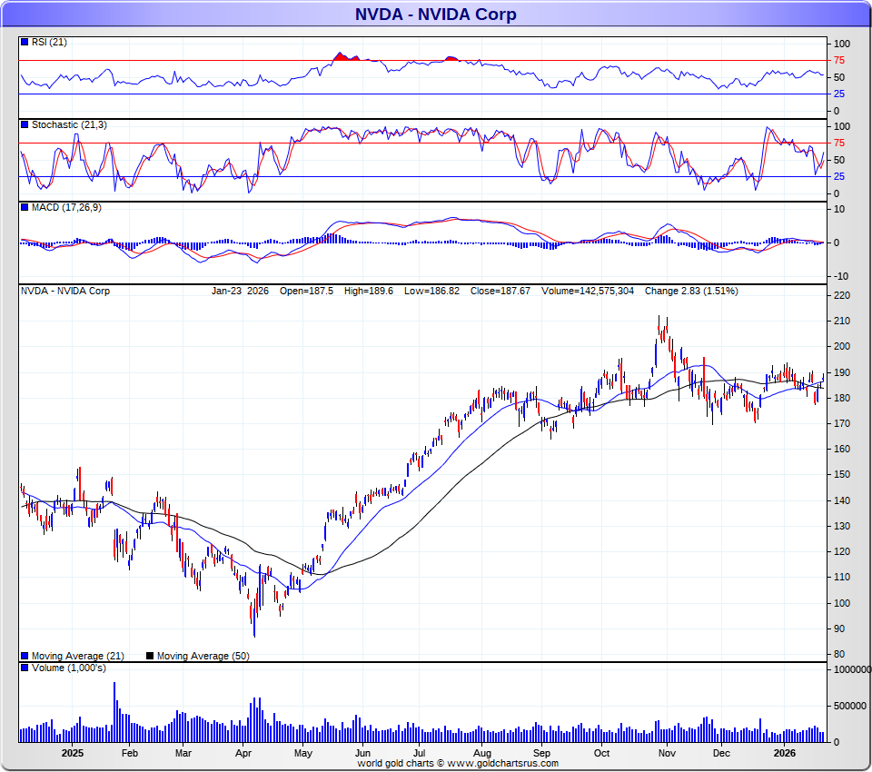The height and width of the screenshot is (772, 872).
Task: Click the Jun label on the time axis
Action: 362,753
